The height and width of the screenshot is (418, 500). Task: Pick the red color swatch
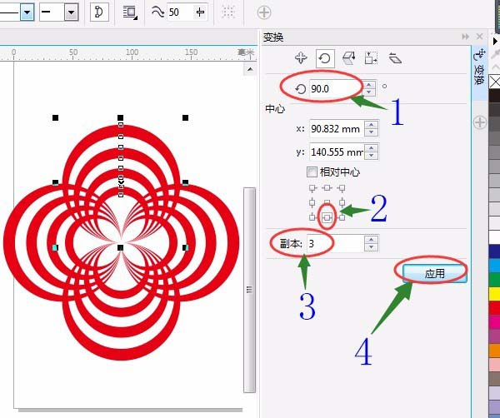click(494, 308)
